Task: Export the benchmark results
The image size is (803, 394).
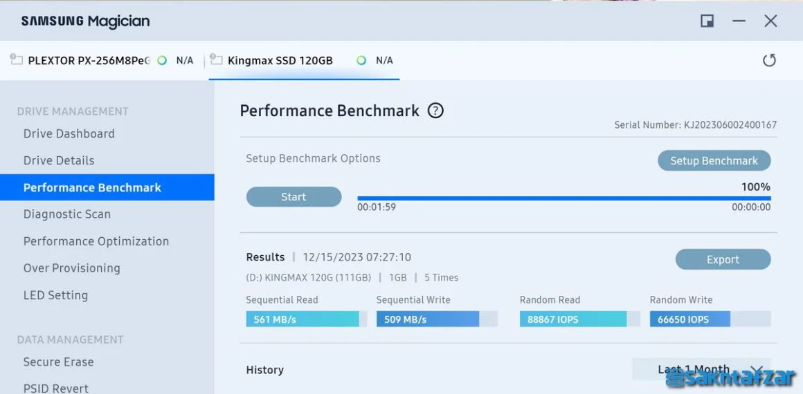Action: 723,259
